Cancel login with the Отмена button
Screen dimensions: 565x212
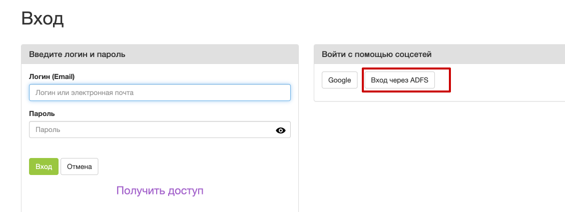(79, 166)
